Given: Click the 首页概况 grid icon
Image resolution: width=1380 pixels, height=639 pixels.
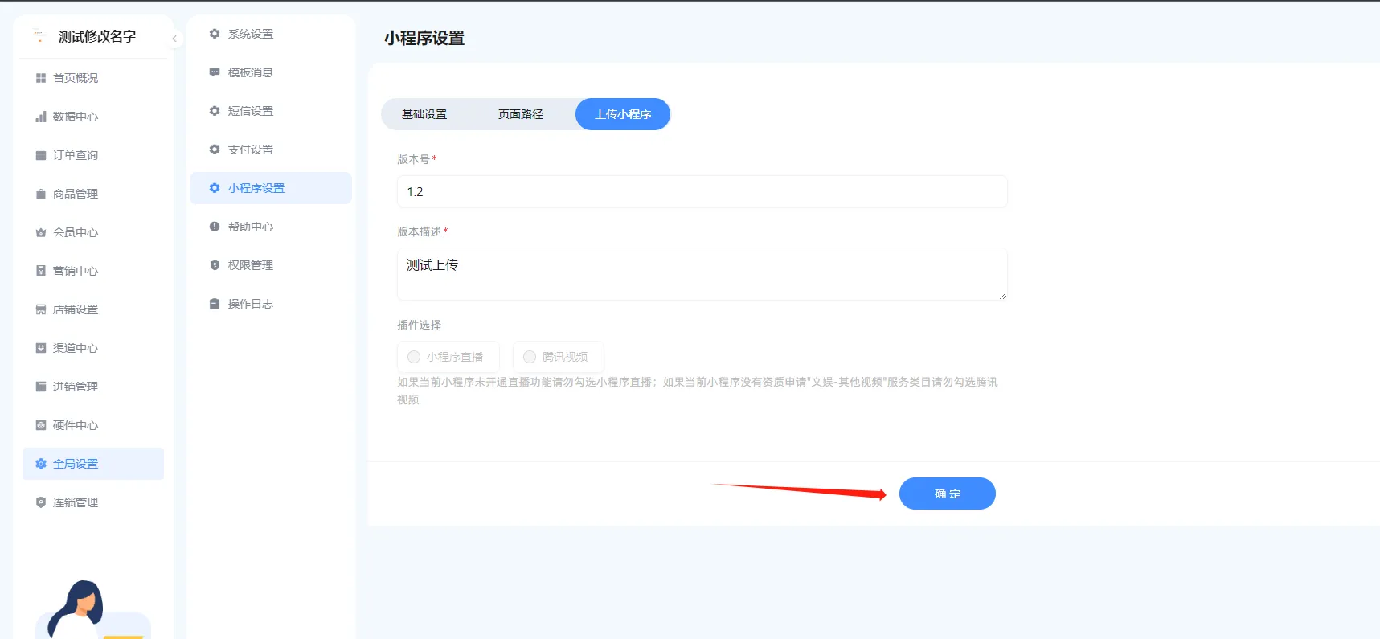Looking at the screenshot, I should pyautogui.click(x=41, y=78).
